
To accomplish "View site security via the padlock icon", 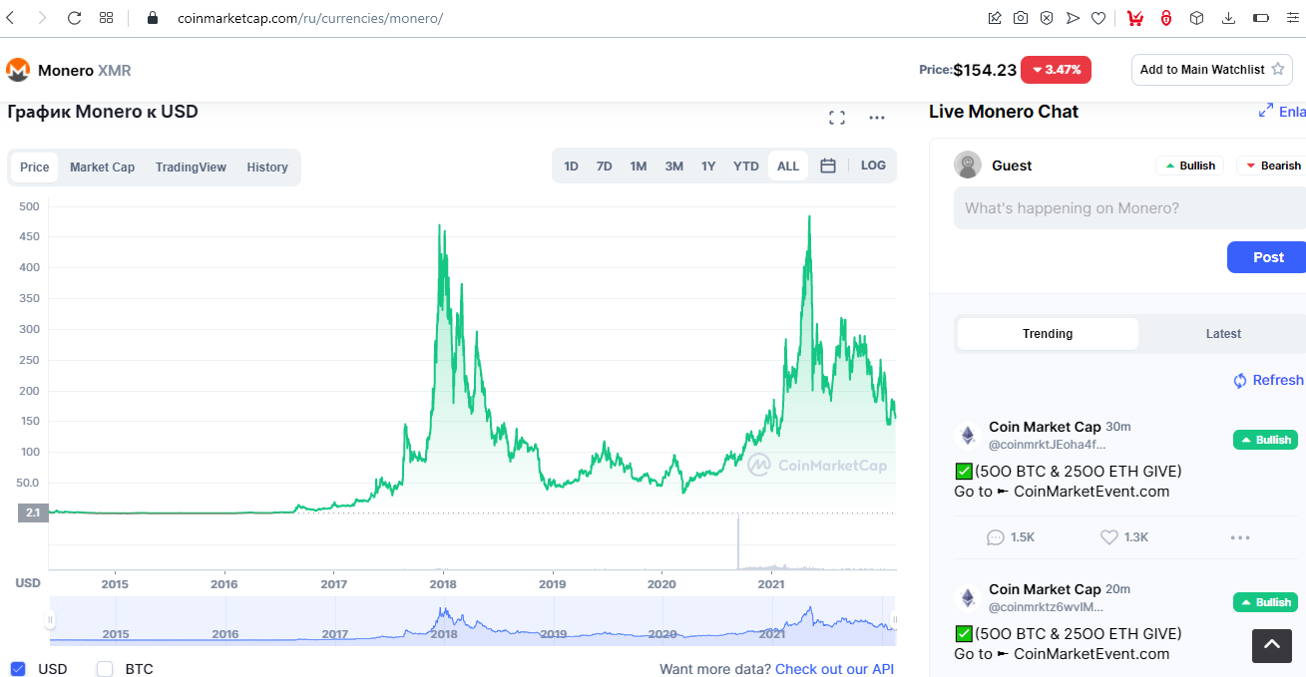I will (x=153, y=18).
